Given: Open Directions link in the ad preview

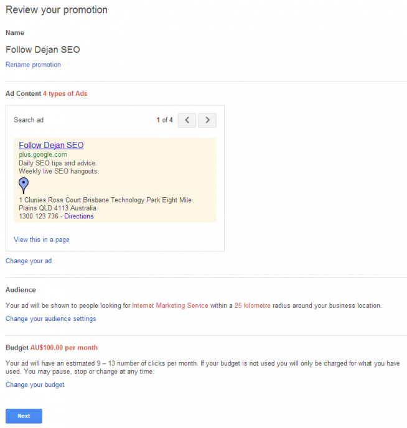Looking at the screenshot, I should tap(79, 216).
